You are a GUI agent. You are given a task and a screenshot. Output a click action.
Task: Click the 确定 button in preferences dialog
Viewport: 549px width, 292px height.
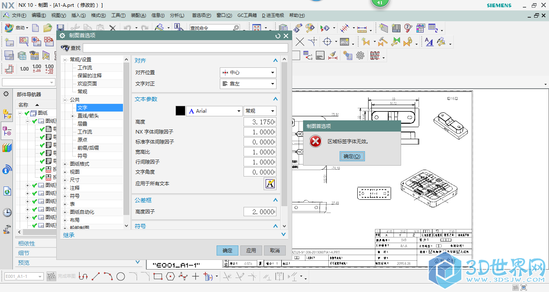click(227, 250)
